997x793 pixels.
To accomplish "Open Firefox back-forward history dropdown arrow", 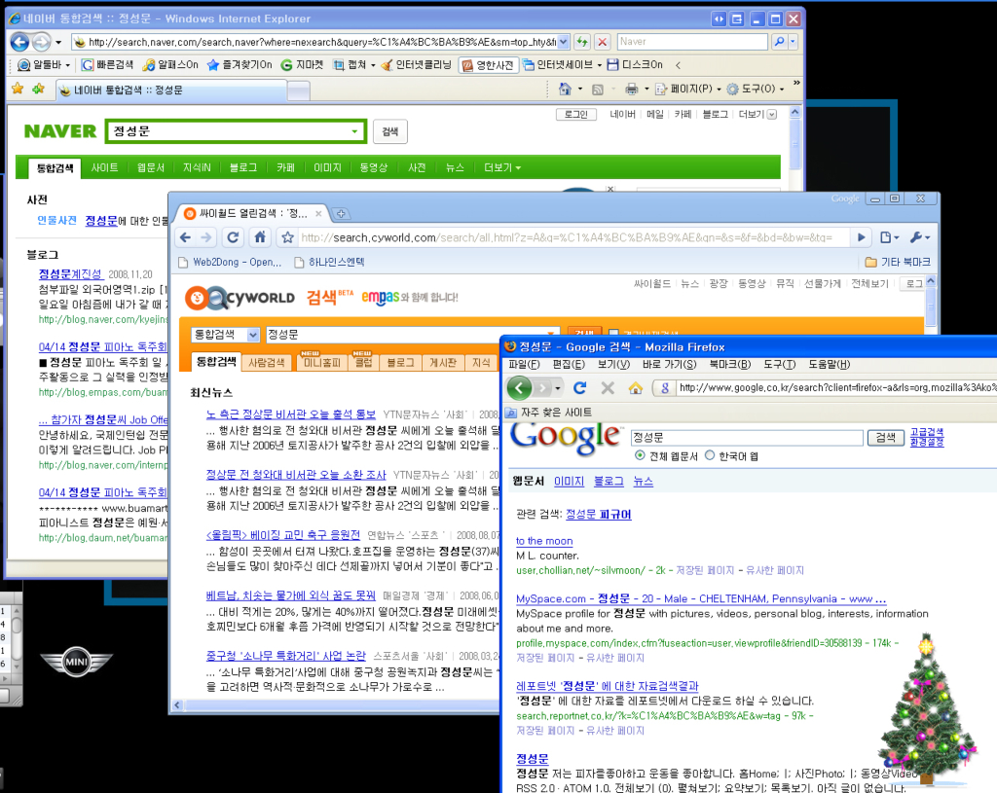I will 558,387.
